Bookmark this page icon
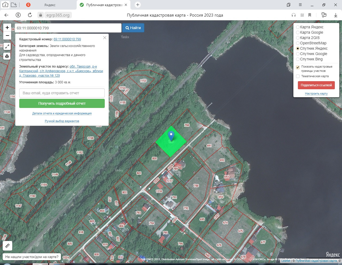Image resolution: width=342 pixels, height=265 pixels. point(310,15)
